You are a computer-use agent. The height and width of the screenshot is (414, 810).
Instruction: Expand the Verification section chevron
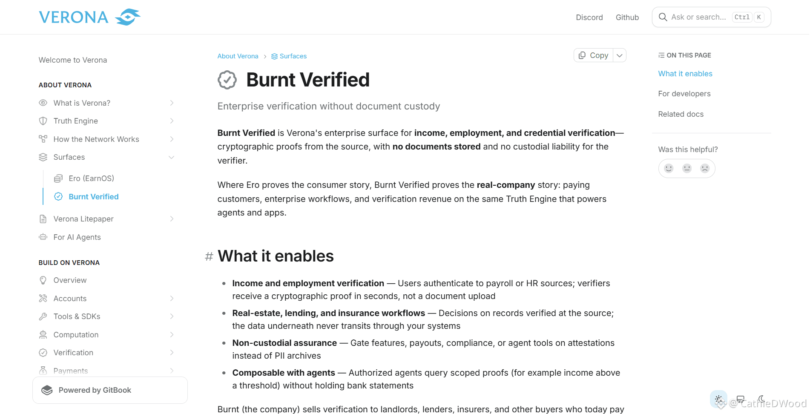tap(172, 353)
